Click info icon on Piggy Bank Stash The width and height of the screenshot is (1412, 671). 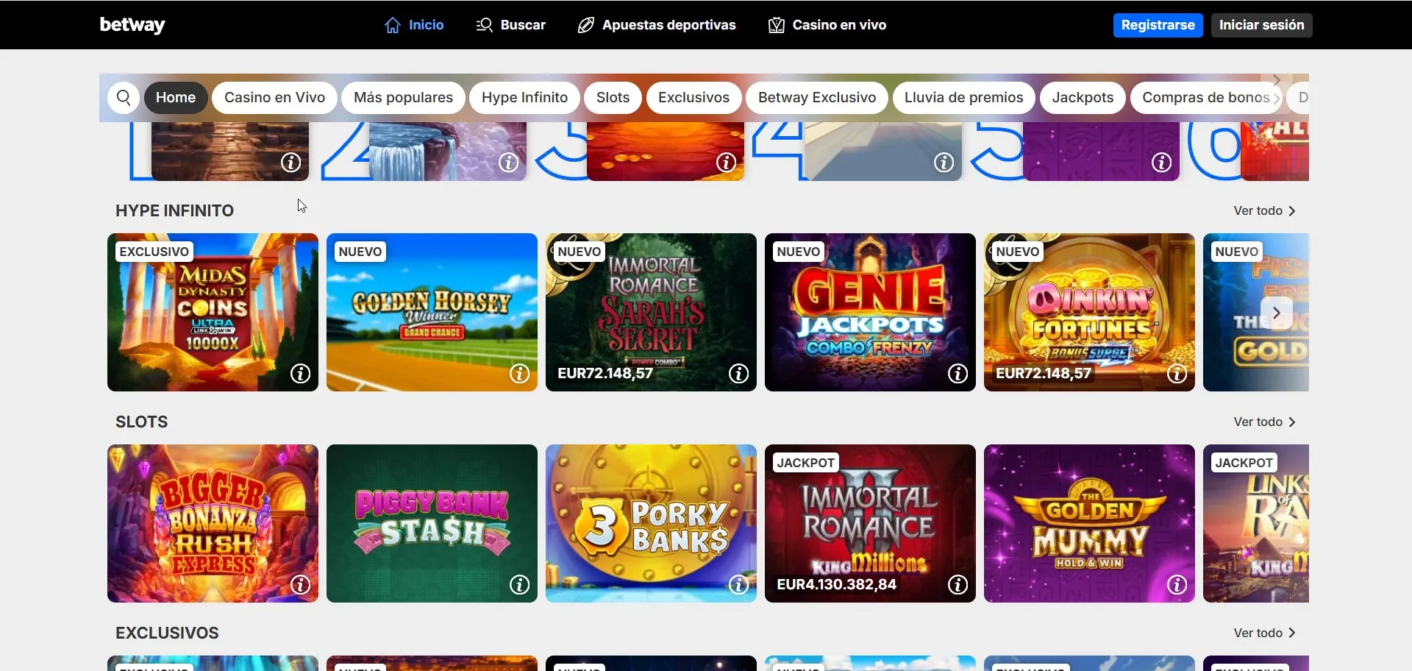point(519,585)
